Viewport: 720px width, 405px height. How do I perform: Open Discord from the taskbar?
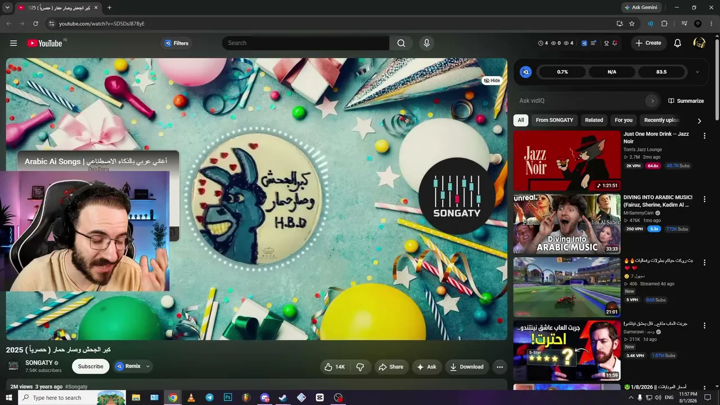point(264,398)
